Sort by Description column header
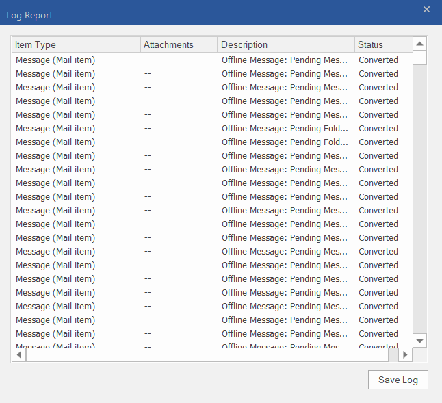Image resolution: width=442 pixels, height=403 pixels. (286, 44)
